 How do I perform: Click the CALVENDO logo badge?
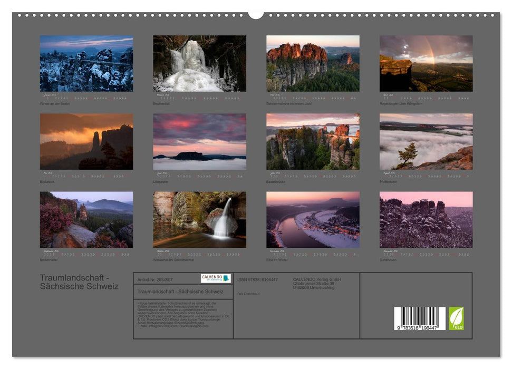click(216, 278)
